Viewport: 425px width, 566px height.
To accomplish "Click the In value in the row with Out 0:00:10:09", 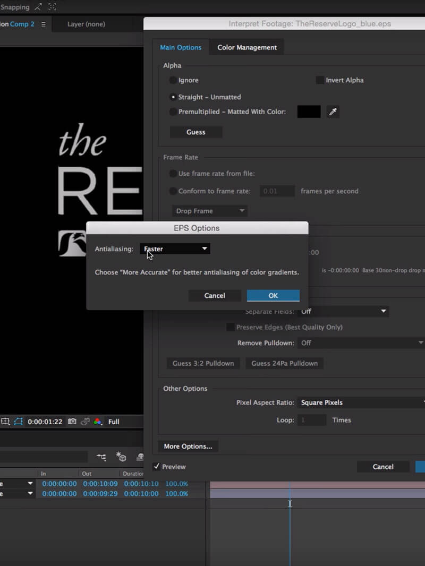I will point(59,484).
